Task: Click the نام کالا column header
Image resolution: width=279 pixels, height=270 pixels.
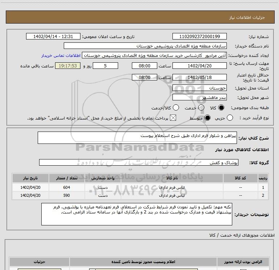Action: tap(172, 178)
